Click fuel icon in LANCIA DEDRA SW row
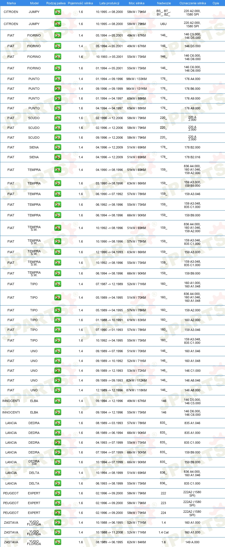The width and height of the screenshot is (225, 547). (x=58, y=462)
